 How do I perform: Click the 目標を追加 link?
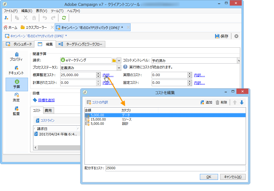point(46,100)
